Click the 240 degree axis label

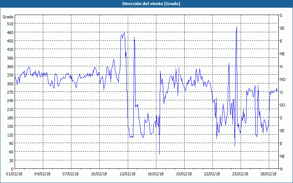pyautogui.click(x=10, y=101)
